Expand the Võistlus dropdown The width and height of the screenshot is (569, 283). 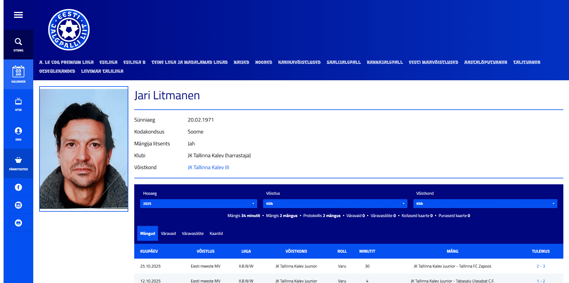point(335,204)
